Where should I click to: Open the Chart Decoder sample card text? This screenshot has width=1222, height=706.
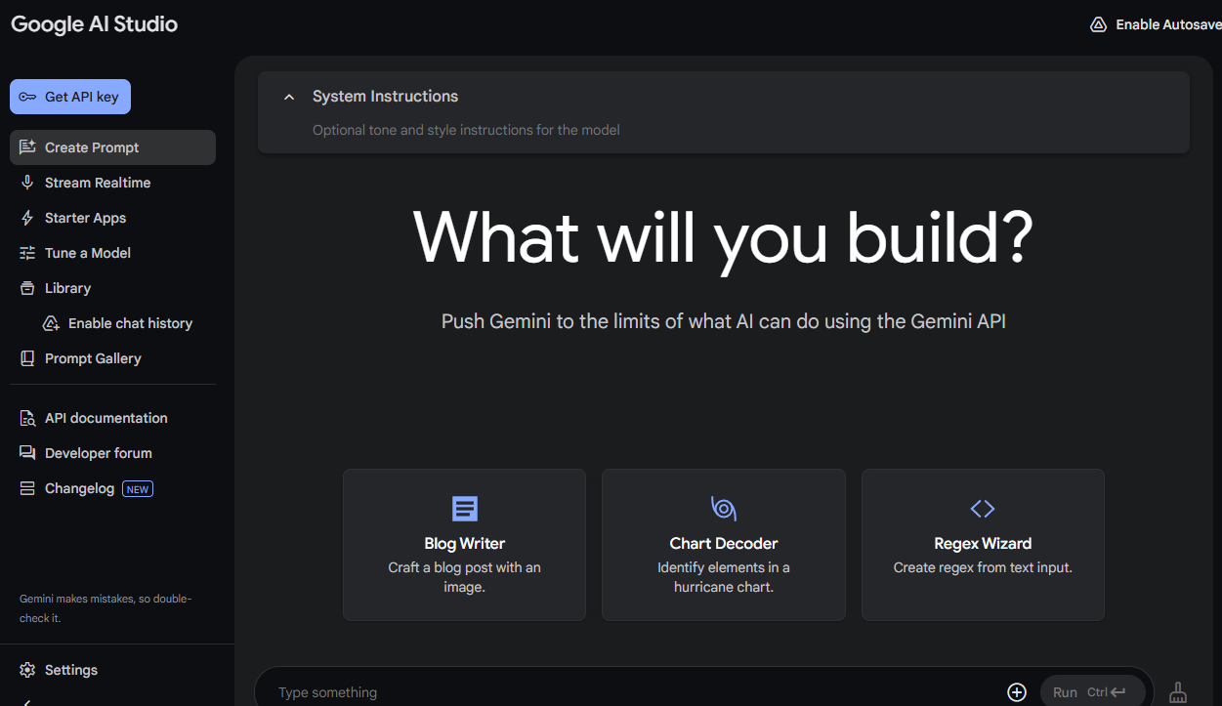point(724,566)
